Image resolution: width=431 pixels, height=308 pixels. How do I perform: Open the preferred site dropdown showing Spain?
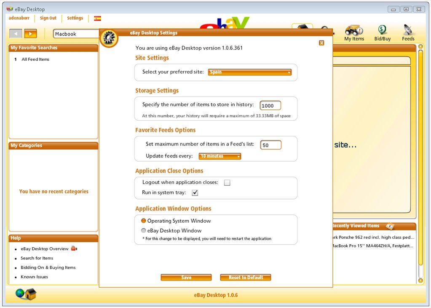point(249,72)
